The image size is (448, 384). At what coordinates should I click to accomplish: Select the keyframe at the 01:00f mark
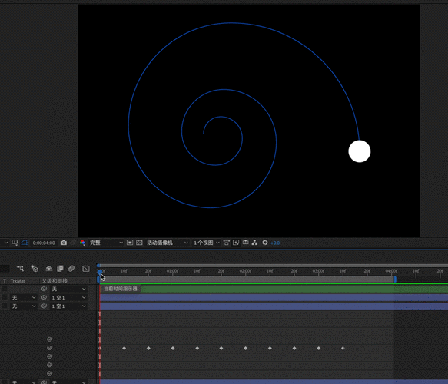(x=173, y=349)
